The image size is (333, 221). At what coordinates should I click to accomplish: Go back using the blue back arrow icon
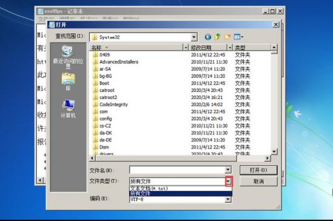(x=208, y=37)
